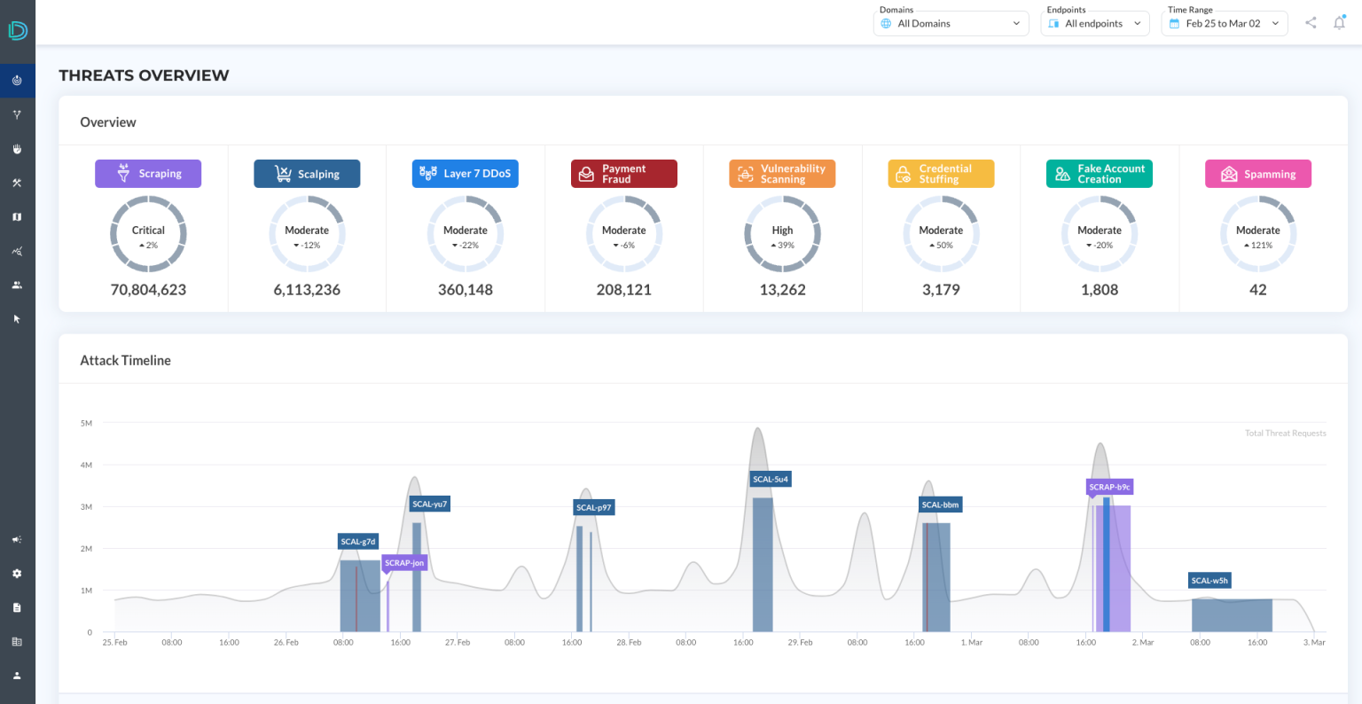Image resolution: width=1362 pixels, height=704 pixels.
Task: Open the users group sidebar icon
Action: (x=17, y=286)
